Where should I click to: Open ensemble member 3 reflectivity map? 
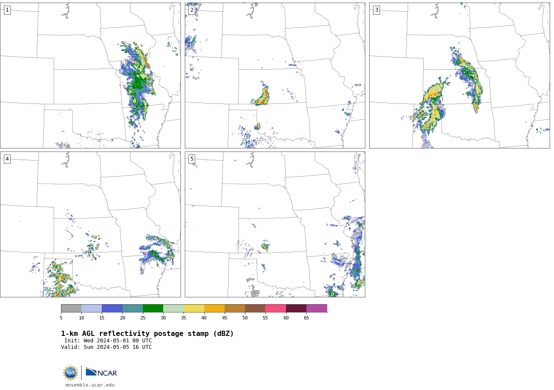[x=460, y=75]
